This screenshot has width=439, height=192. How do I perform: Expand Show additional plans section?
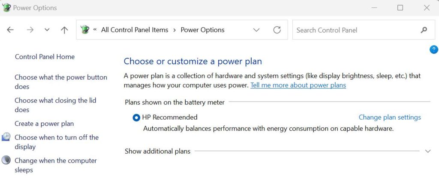pyautogui.click(x=427, y=151)
